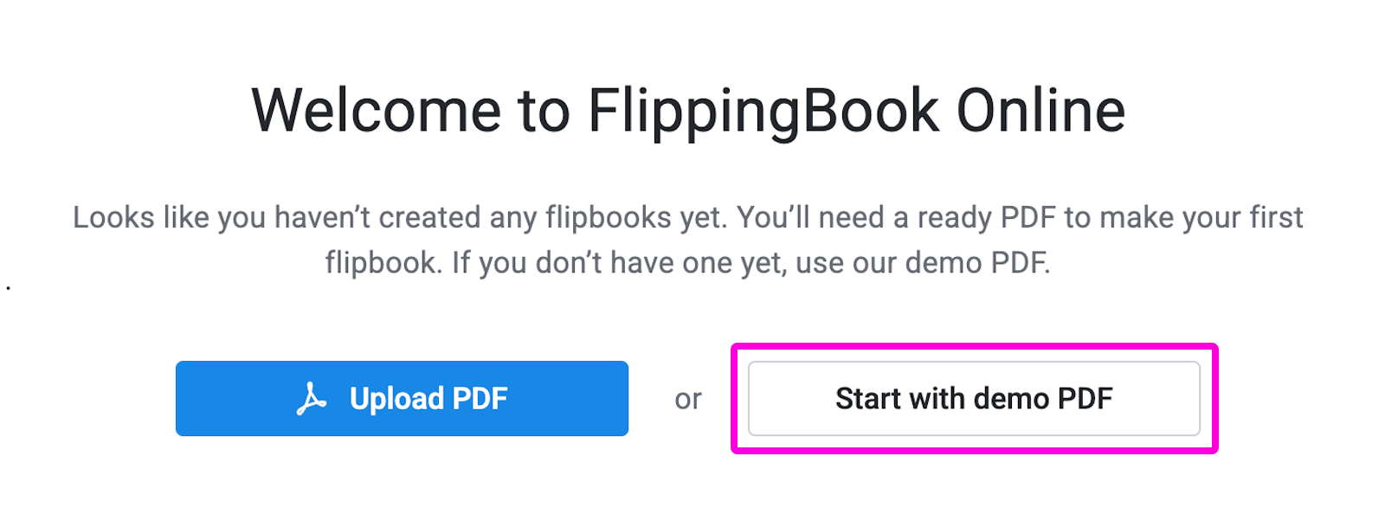The image size is (1385, 527).
Task: Click the Upload PDF button
Action: 402,398
